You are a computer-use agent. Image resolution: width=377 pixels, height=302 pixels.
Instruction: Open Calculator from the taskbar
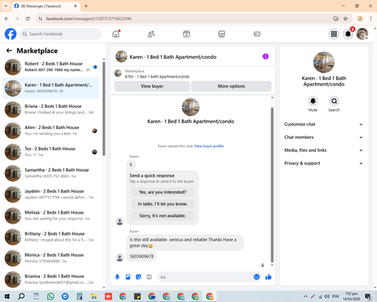click(79, 296)
